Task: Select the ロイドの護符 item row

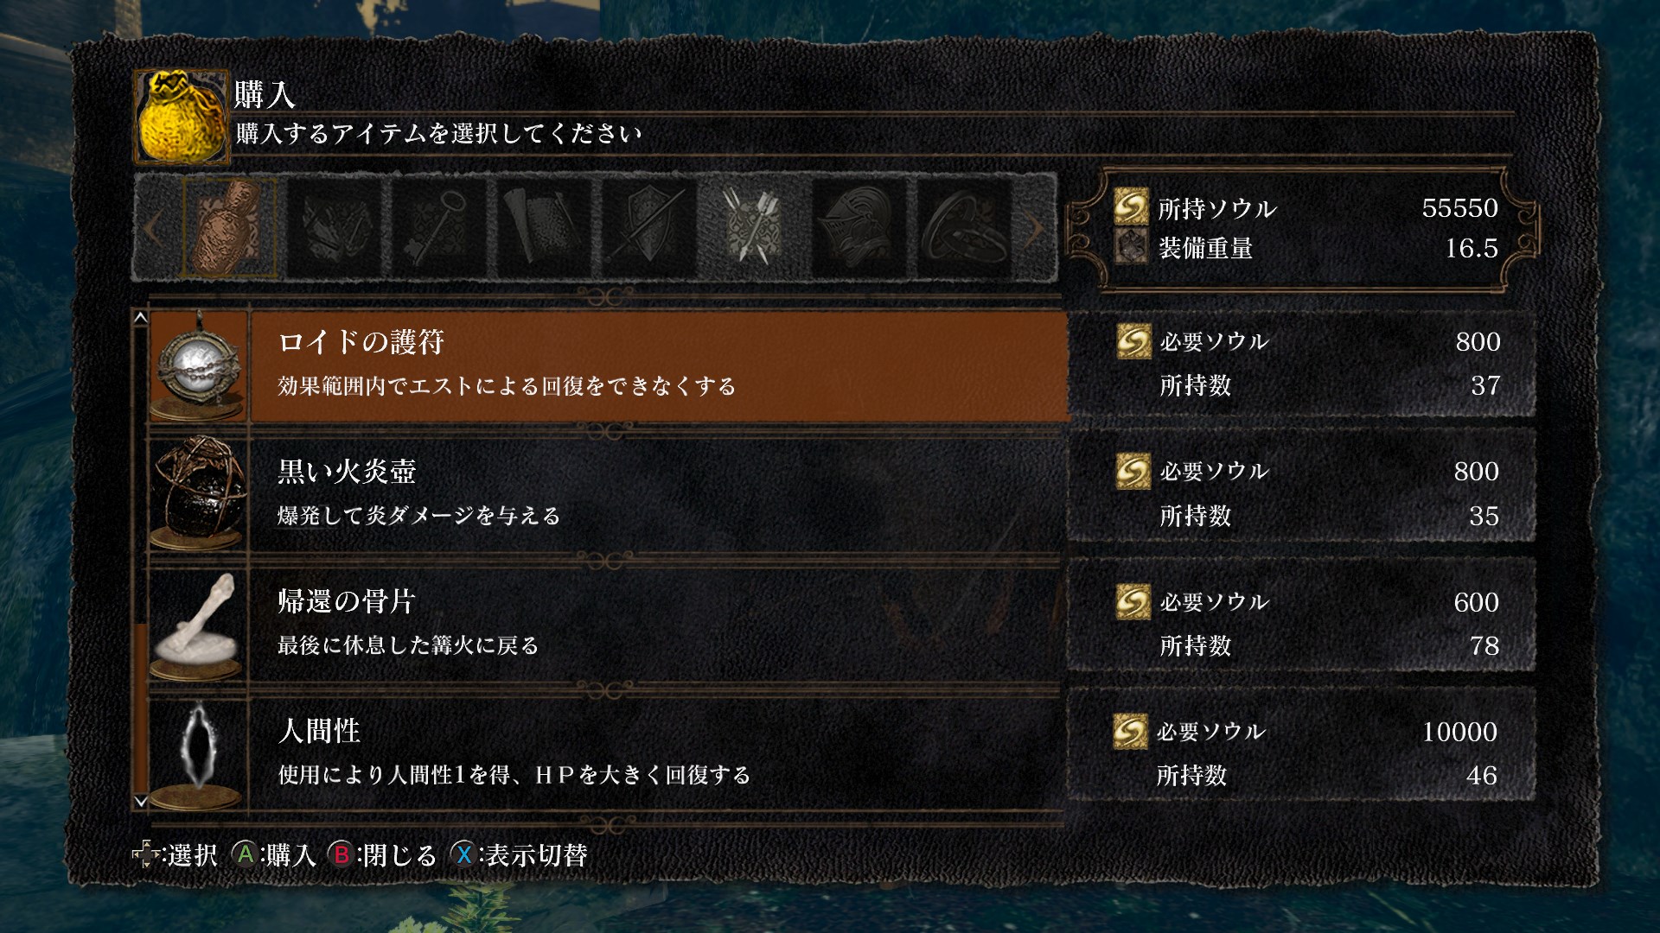Action: click(609, 366)
